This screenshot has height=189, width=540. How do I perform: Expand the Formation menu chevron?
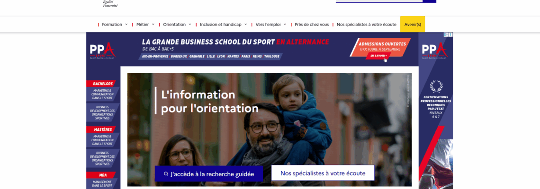pyautogui.click(x=126, y=25)
